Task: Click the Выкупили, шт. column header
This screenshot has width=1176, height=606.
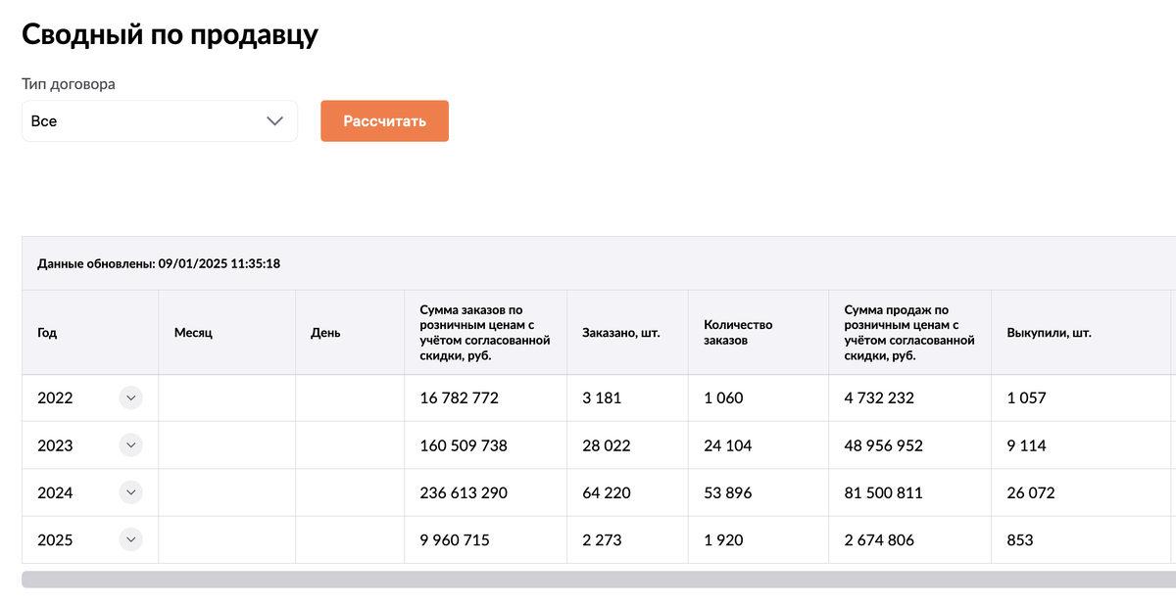Action: pyautogui.click(x=1049, y=333)
